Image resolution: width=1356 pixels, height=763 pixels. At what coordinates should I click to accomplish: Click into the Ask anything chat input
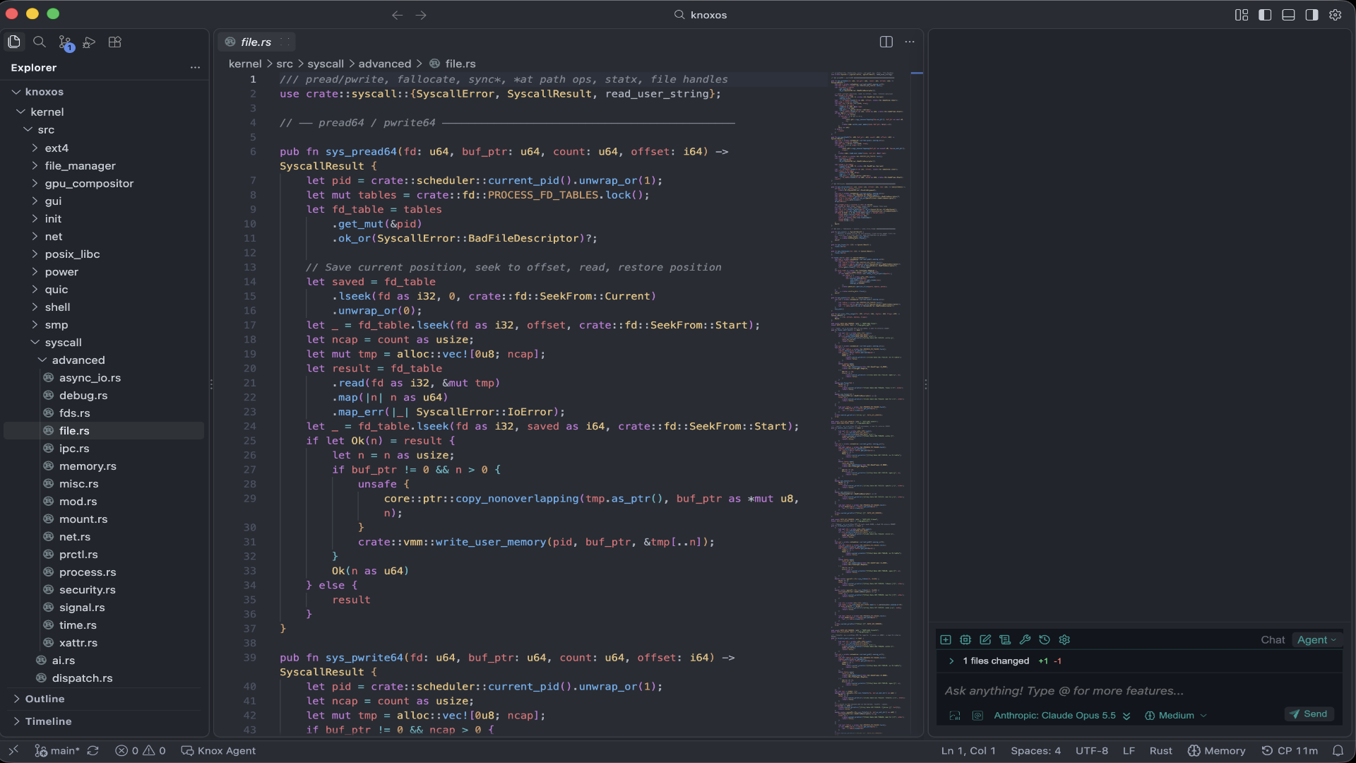[1138, 691]
